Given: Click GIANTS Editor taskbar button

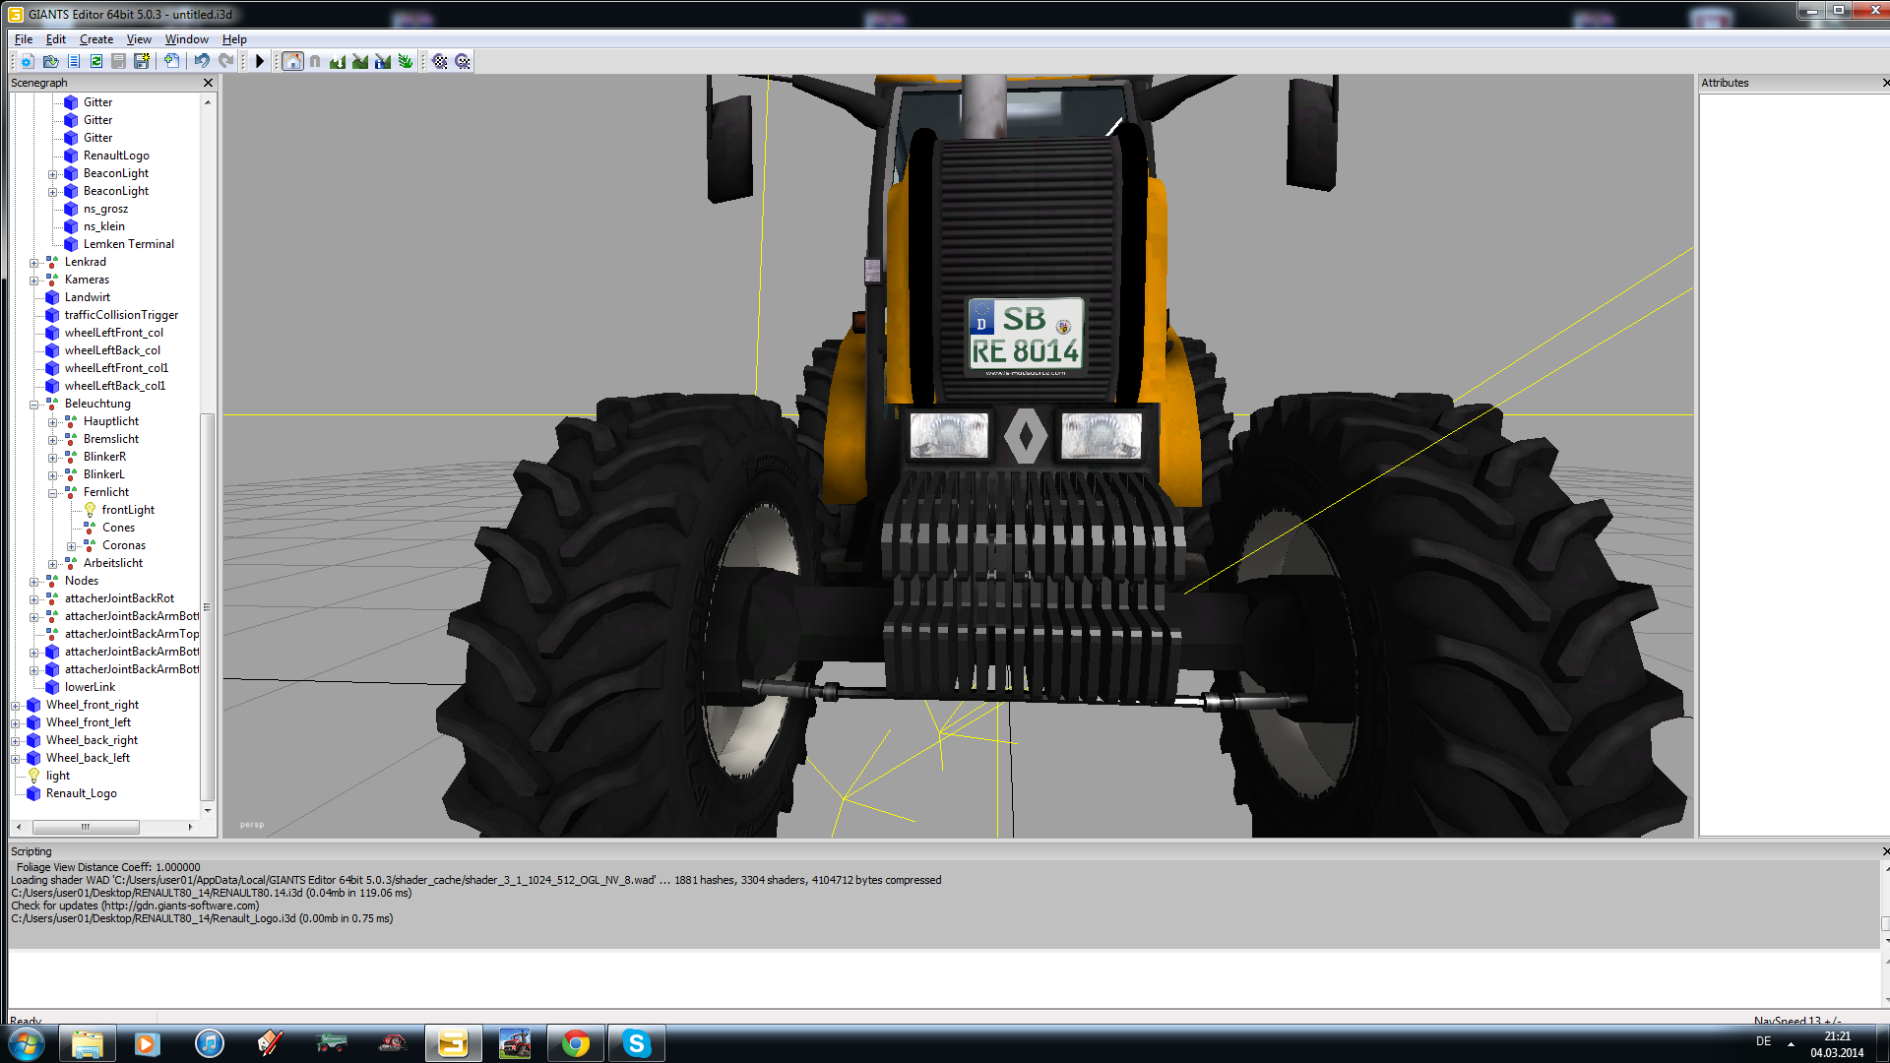Looking at the screenshot, I should 454,1043.
